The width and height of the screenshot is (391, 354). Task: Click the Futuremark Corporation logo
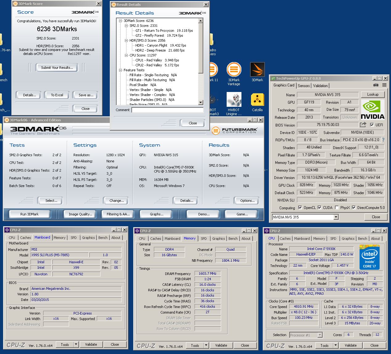[x=235, y=131]
